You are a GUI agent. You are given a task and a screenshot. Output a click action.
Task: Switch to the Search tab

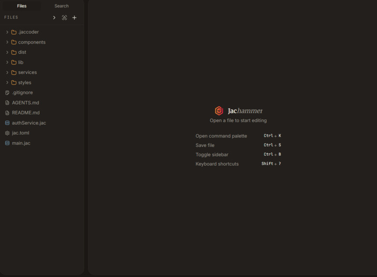(61, 6)
